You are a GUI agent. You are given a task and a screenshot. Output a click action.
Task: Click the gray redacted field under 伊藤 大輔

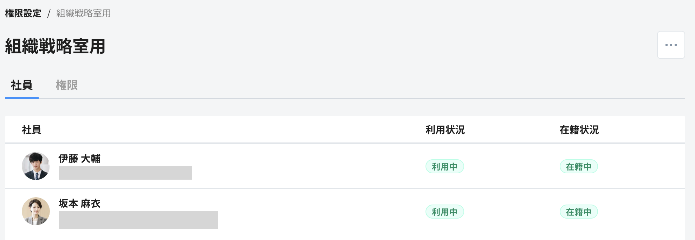click(x=125, y=173)
